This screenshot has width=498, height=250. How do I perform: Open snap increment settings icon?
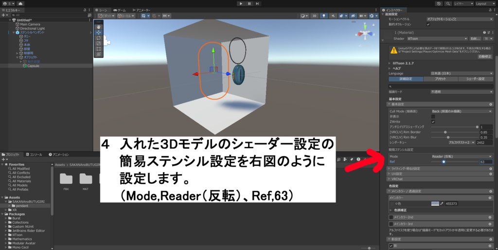pos(166,16)
